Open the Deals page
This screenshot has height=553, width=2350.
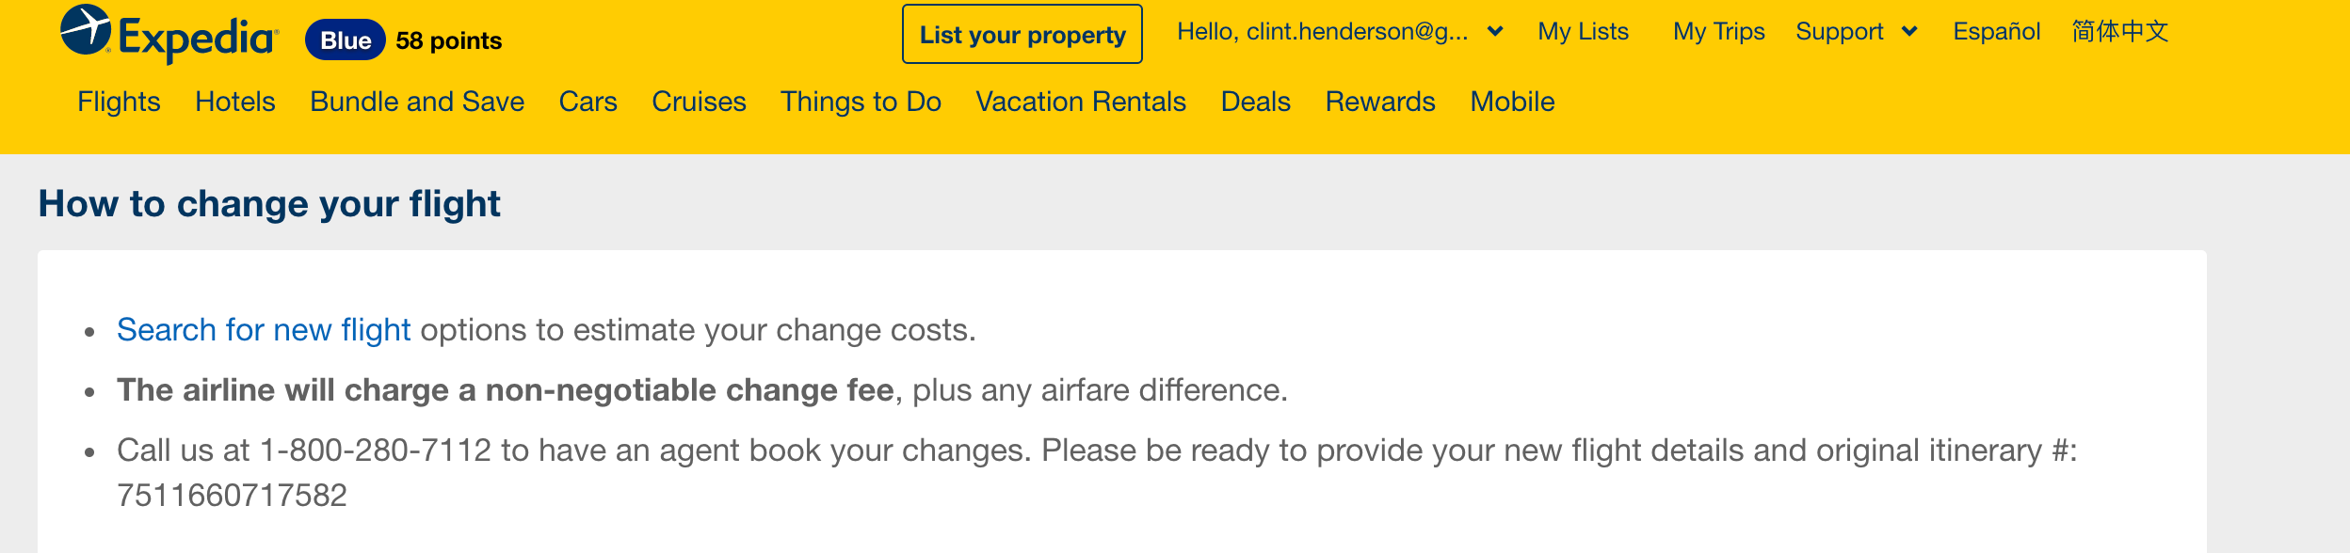click(1255, 102)
